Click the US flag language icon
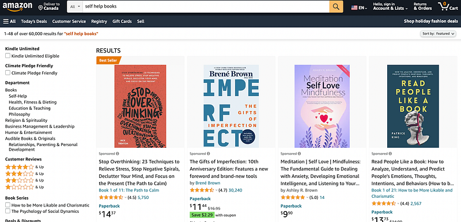The image size is (461, 222). (x=354, y=8)
